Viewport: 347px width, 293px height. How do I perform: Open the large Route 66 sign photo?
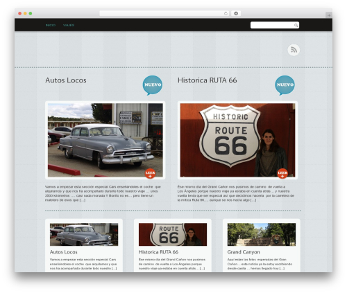coord(237,140)
